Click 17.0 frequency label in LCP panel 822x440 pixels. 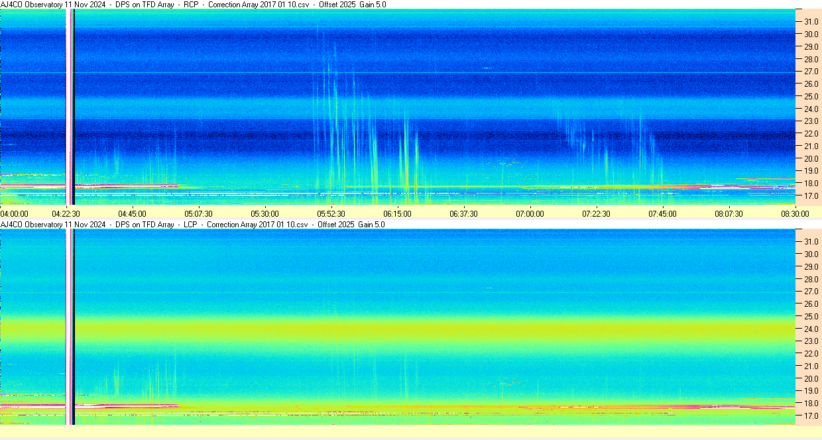click(811, 416)
